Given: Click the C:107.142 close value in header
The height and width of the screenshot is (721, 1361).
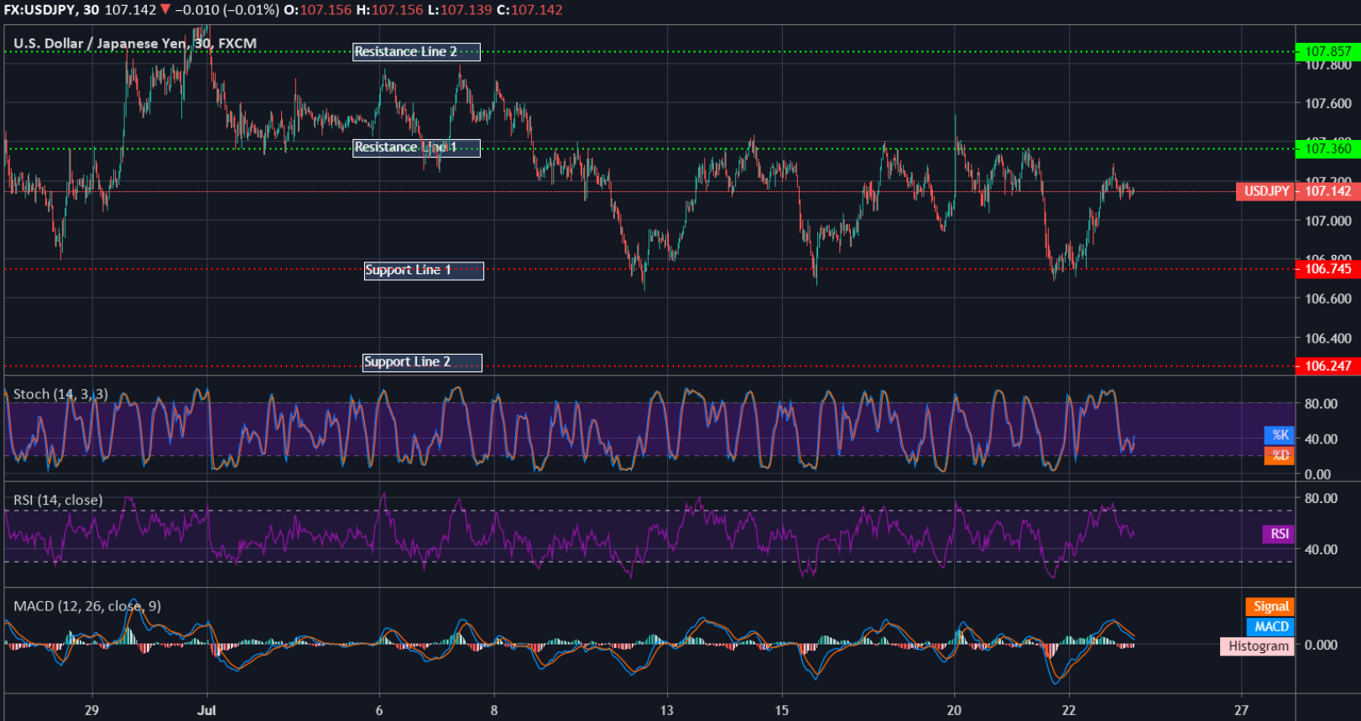Looking at the screenshot, I should pyautogui.click(x=530, y=10).
